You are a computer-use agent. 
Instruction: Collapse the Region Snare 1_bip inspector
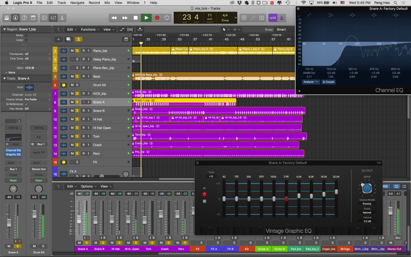[x=4, y=29]
